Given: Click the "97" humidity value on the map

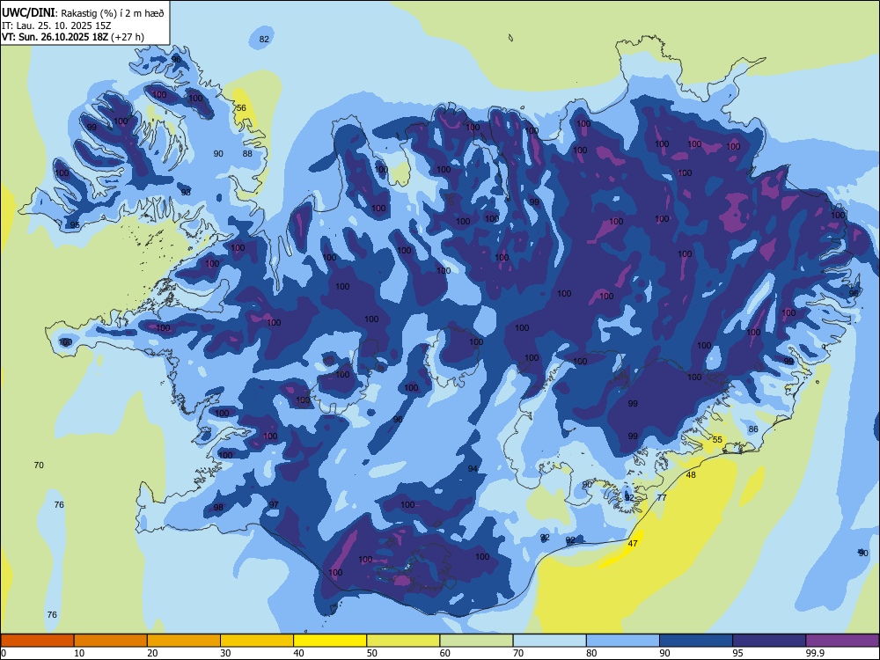Looking at the screenshot, I should click(274, 504).
